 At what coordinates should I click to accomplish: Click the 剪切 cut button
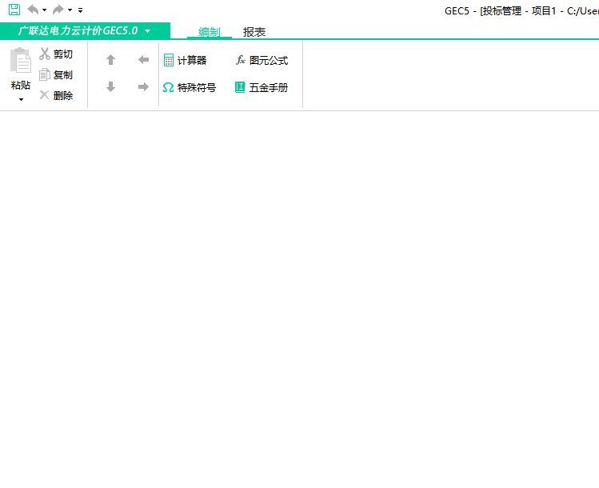[56, 54]
